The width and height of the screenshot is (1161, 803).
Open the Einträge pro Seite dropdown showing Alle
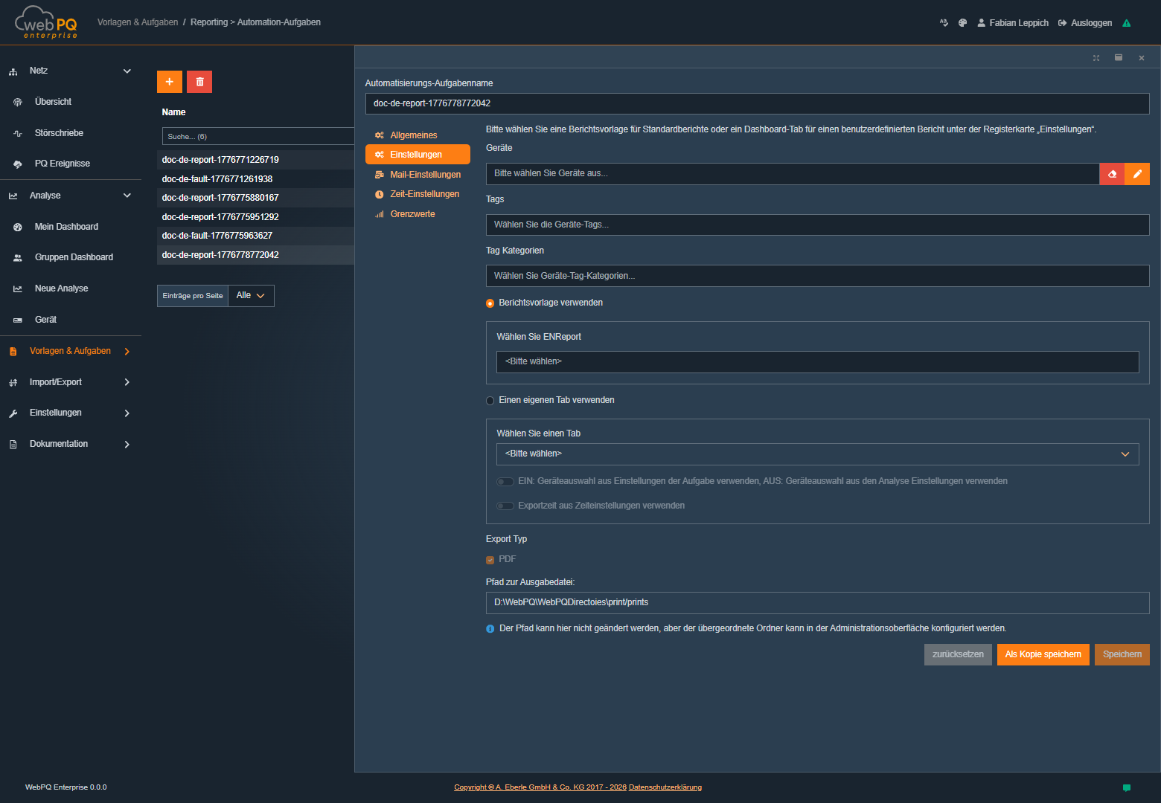point(251,295)
